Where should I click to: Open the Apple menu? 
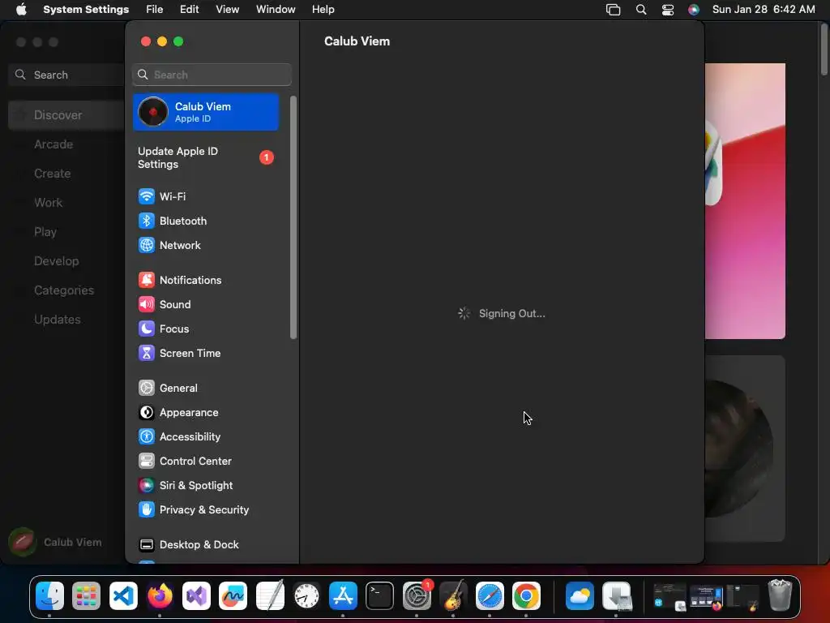point(21,10)
